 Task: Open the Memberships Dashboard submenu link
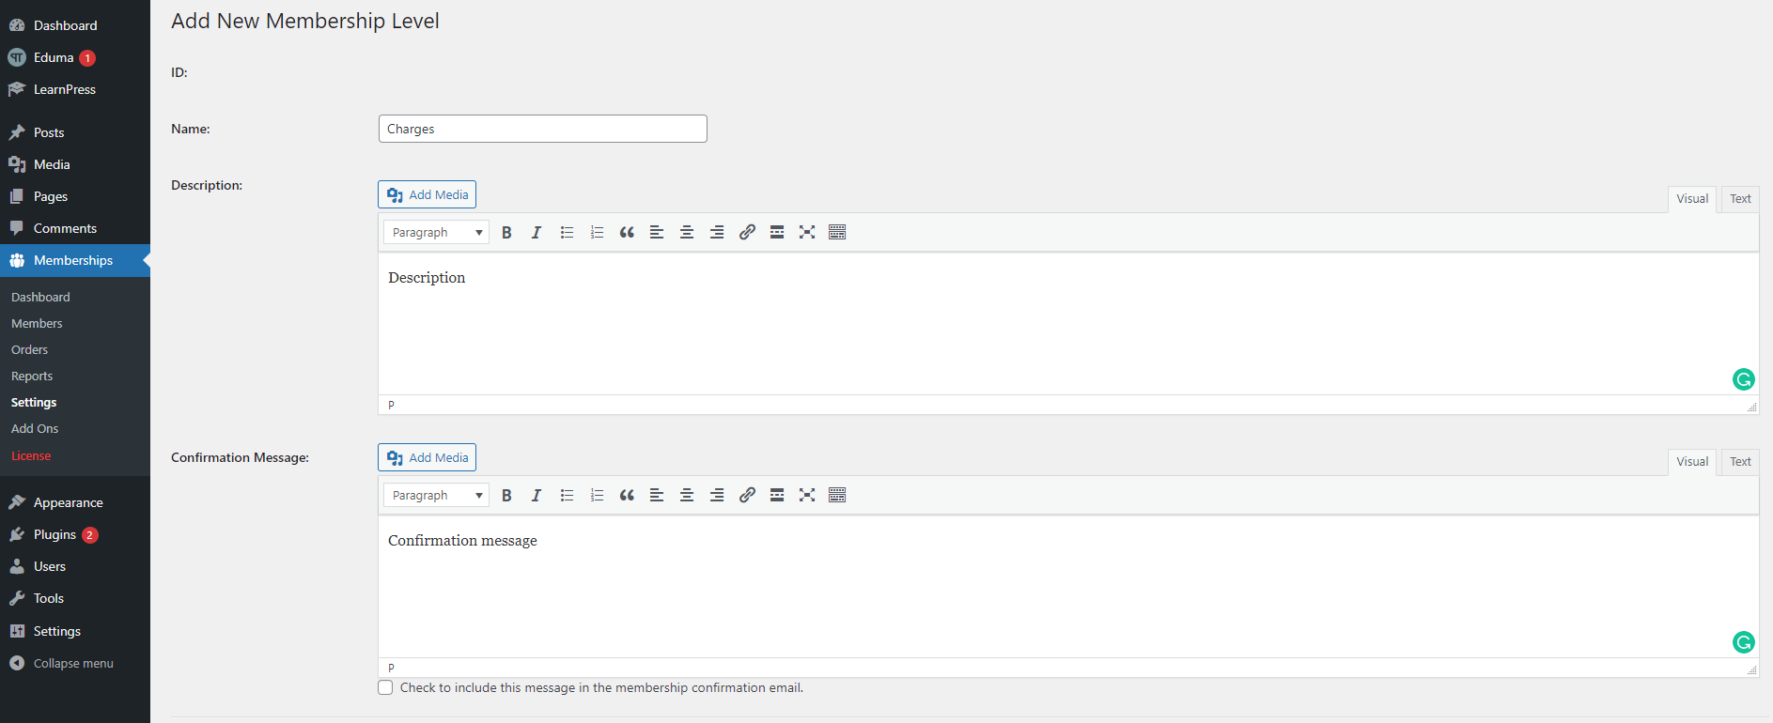[40, 297]
